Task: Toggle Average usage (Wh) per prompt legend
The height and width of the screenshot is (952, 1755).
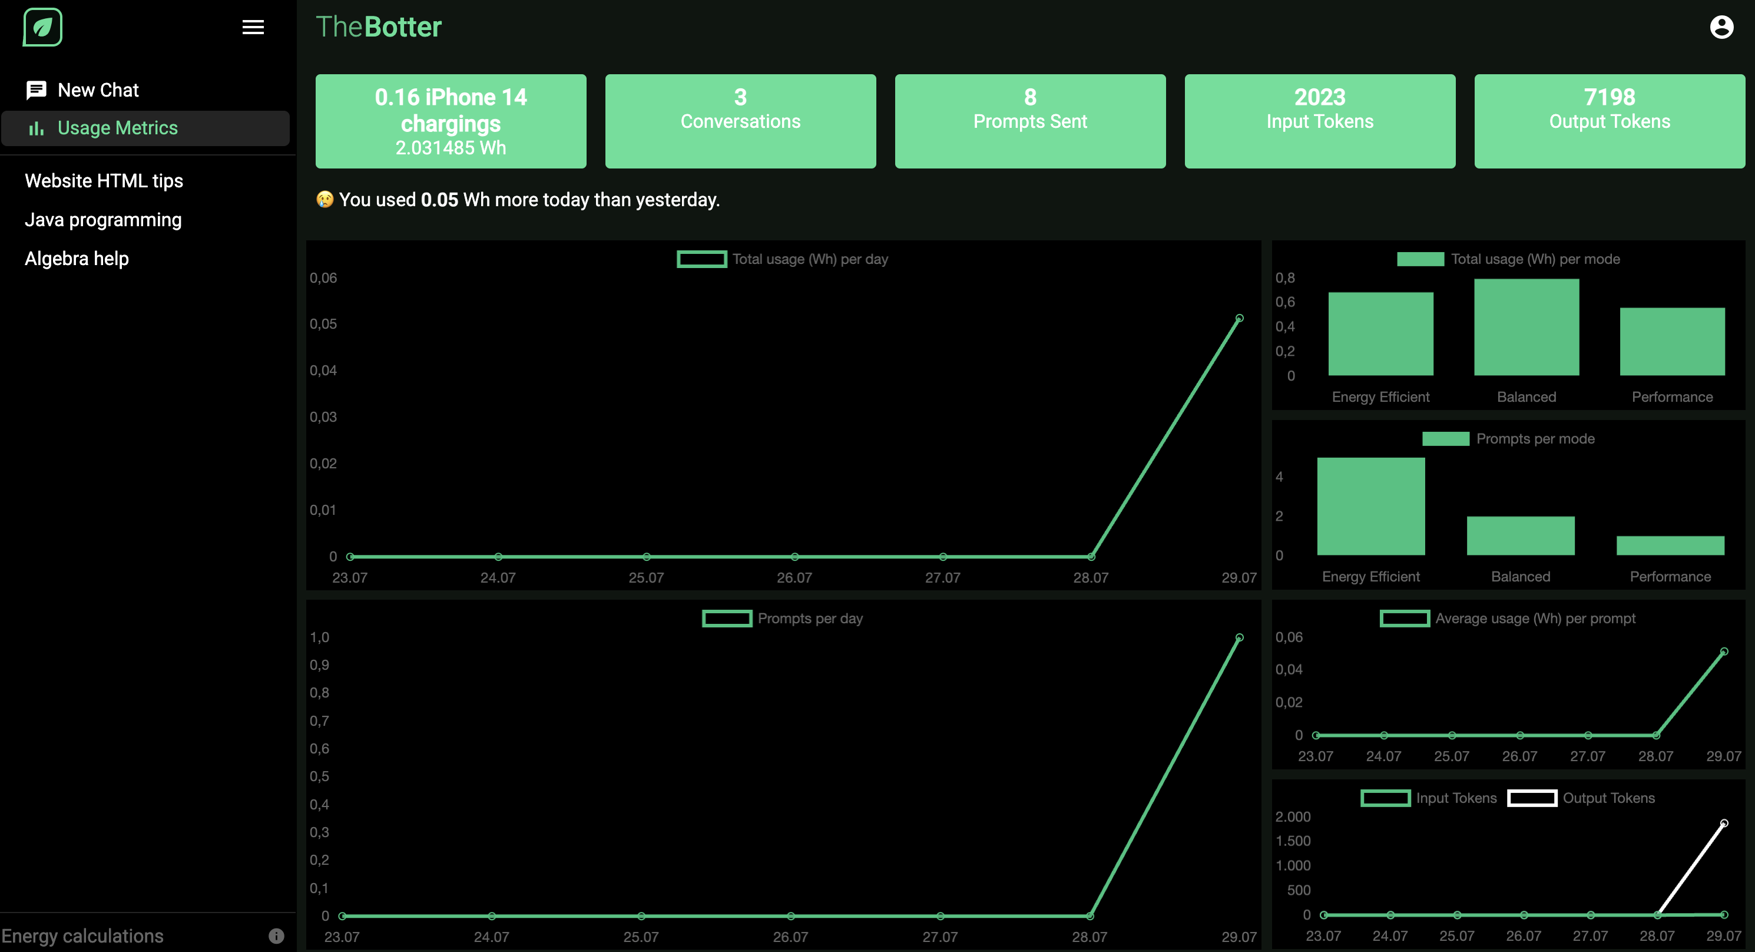Action: point(1508,618)
